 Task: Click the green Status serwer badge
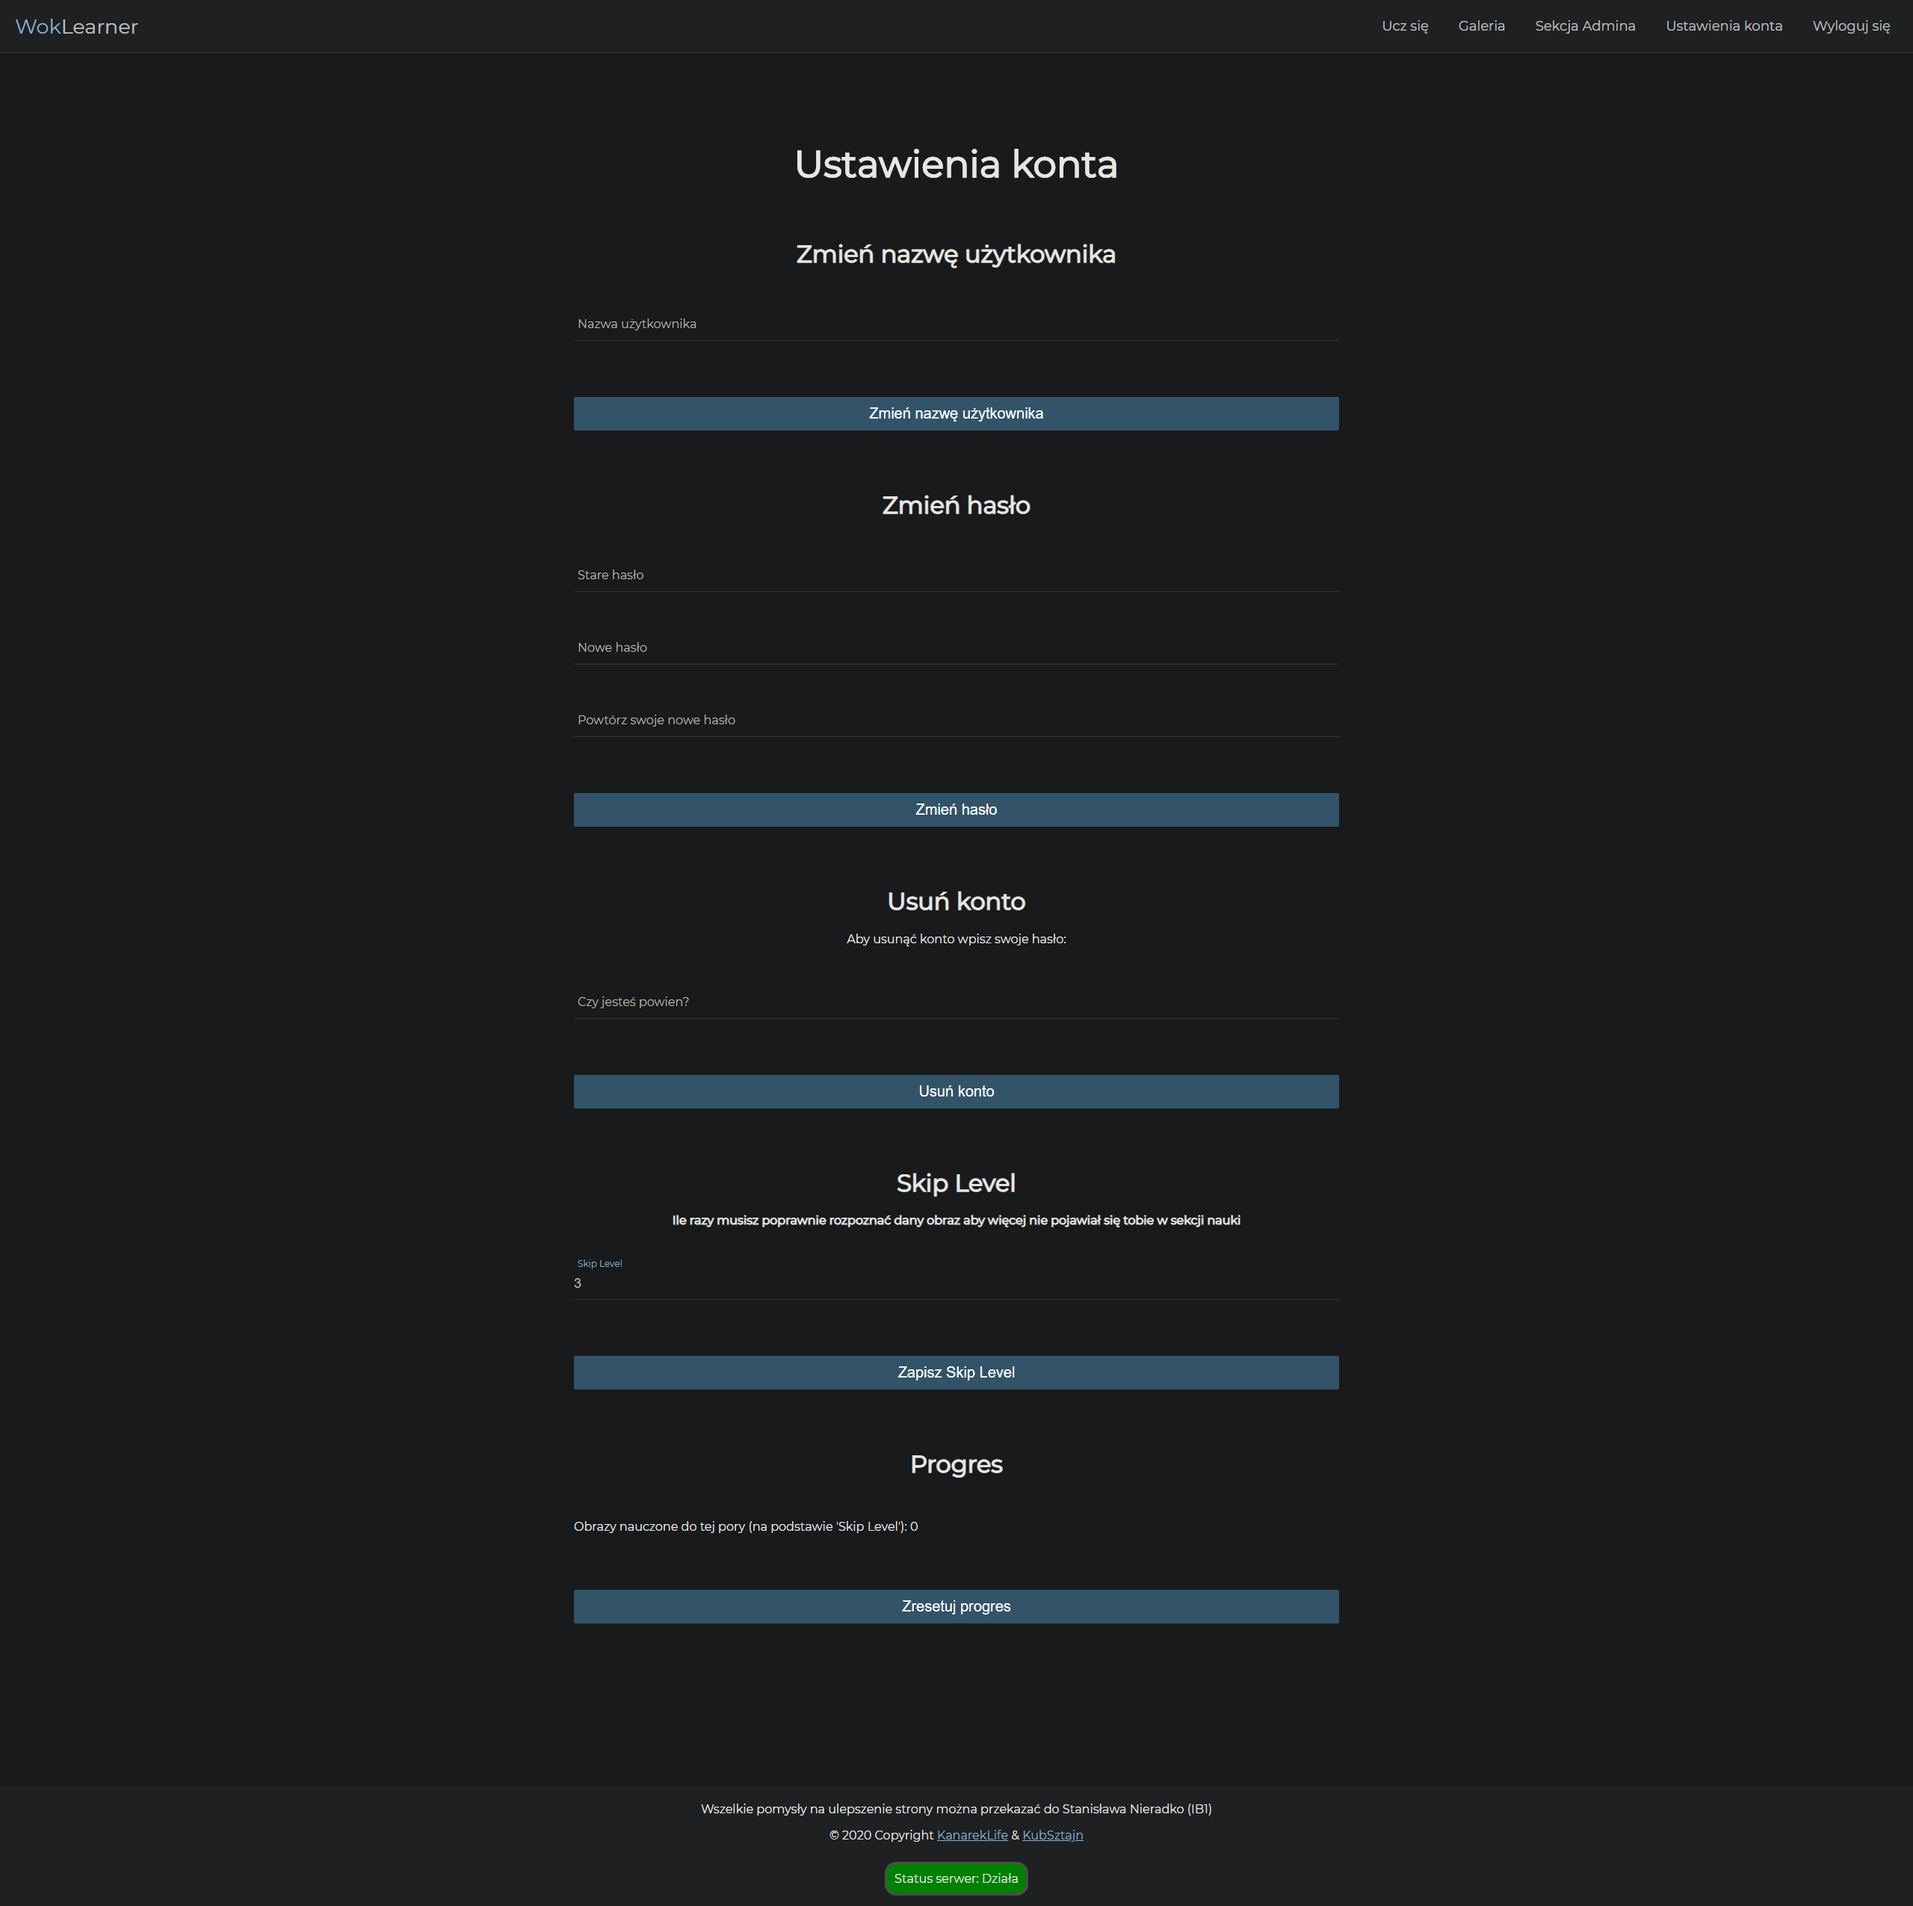[x=956, y=1878]
